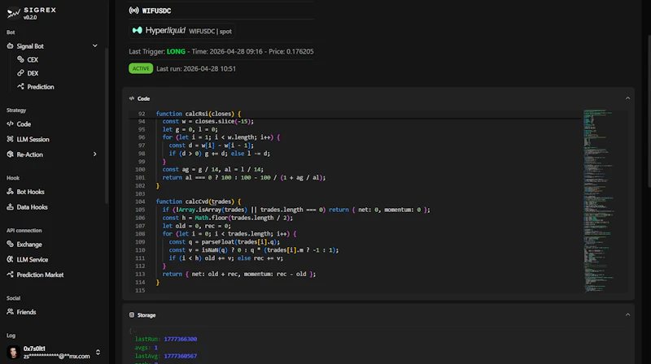
Task: Click the SIGREX logo icon
Action: coord(13,13)
